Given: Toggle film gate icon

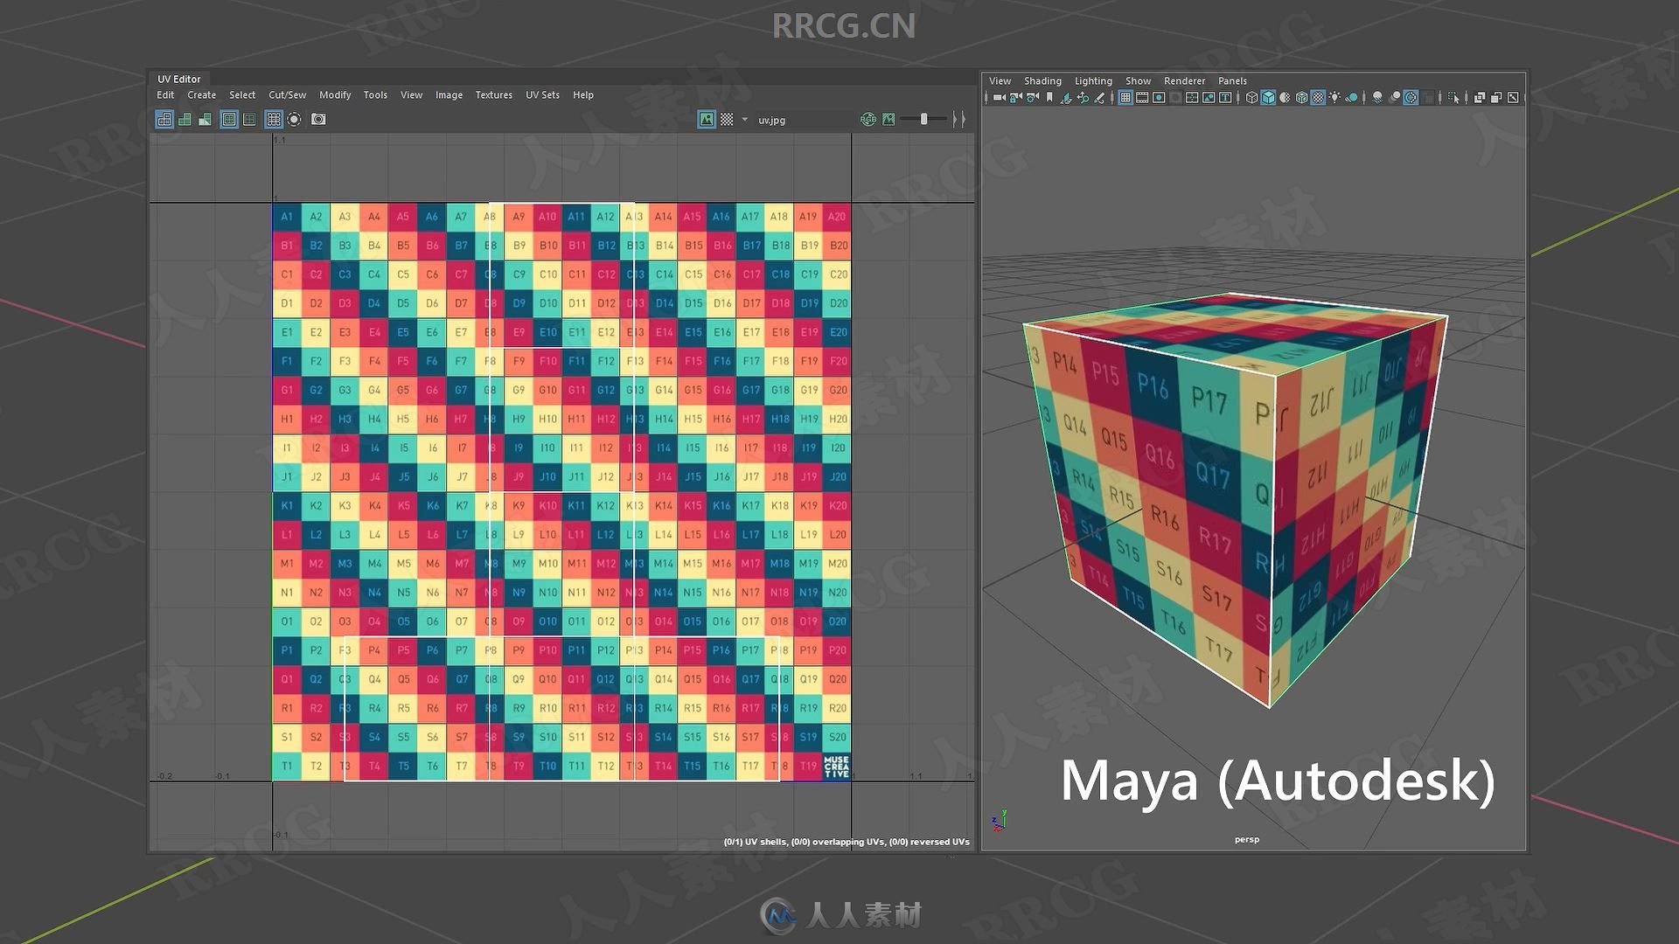Looking at the screenshot, I should (1142, 98).
